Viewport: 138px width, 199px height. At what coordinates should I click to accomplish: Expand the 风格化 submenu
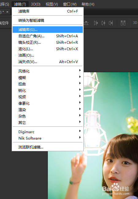pyautogui.click(x=48, y=71)
